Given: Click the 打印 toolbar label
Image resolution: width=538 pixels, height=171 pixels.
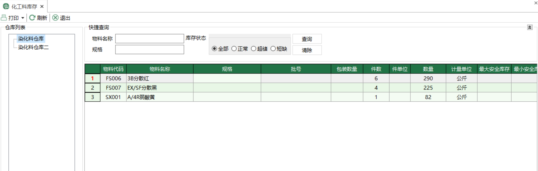Looking at the screenshot, I should [14, 18].
